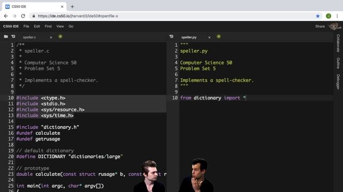Viewport: 343px width, 192px height.
Task: Open the Find menu
Action: point(48,26)
